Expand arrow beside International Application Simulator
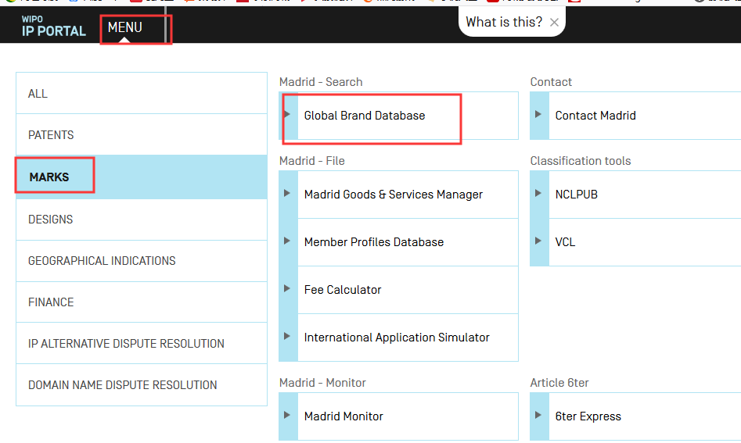Screen dimensions: 741x443 click(x=287, y=336)
